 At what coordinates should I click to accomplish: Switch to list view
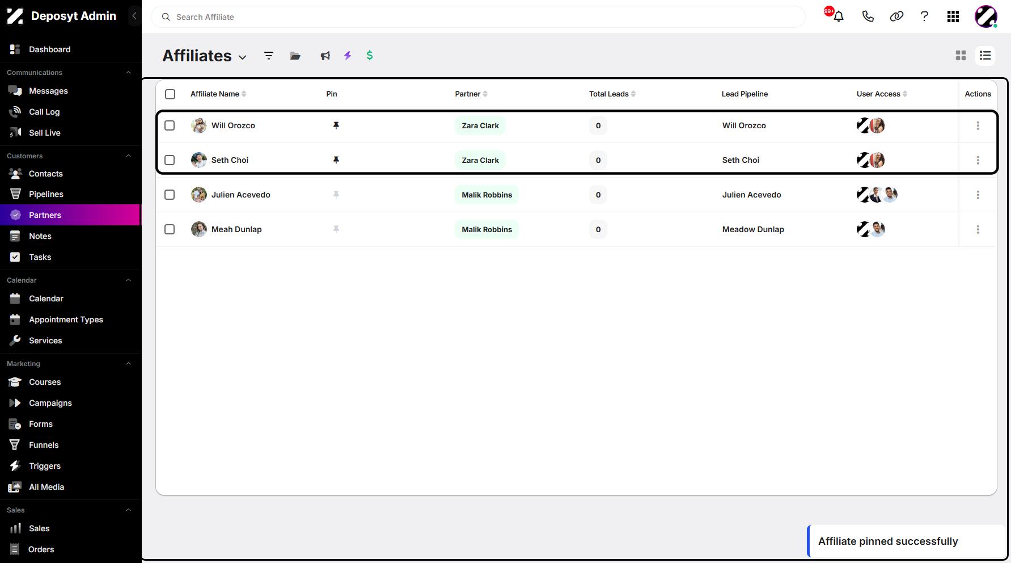pyautogui.click(x=985, y=56)
